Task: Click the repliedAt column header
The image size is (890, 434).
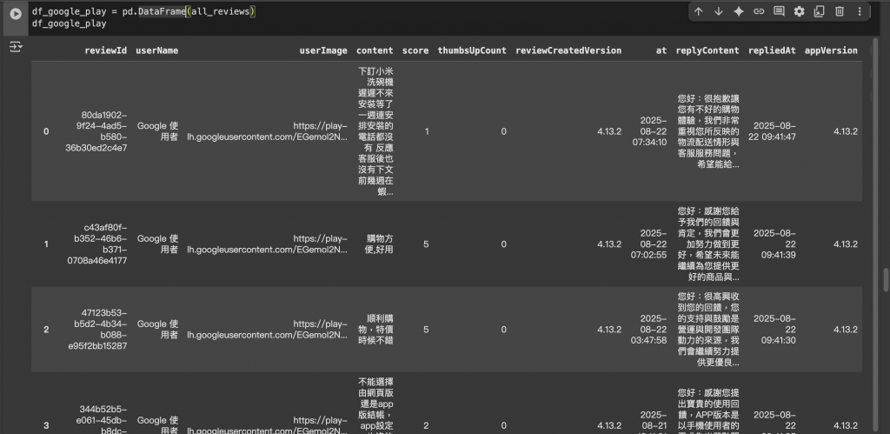Action: click(772, 50)
